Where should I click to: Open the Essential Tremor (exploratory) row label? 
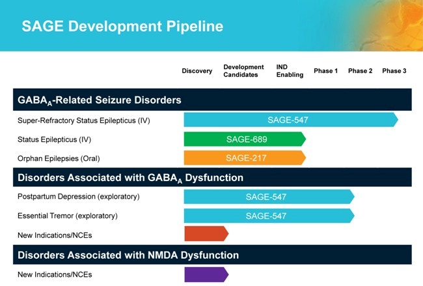pyautogui.click(x=73, y=216)
